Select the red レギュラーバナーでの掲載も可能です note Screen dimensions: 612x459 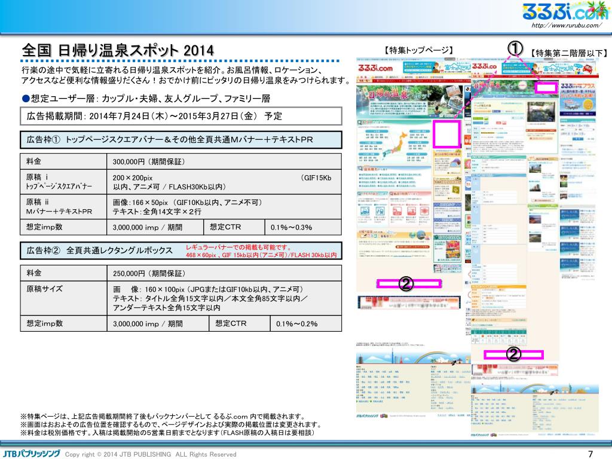238,247
